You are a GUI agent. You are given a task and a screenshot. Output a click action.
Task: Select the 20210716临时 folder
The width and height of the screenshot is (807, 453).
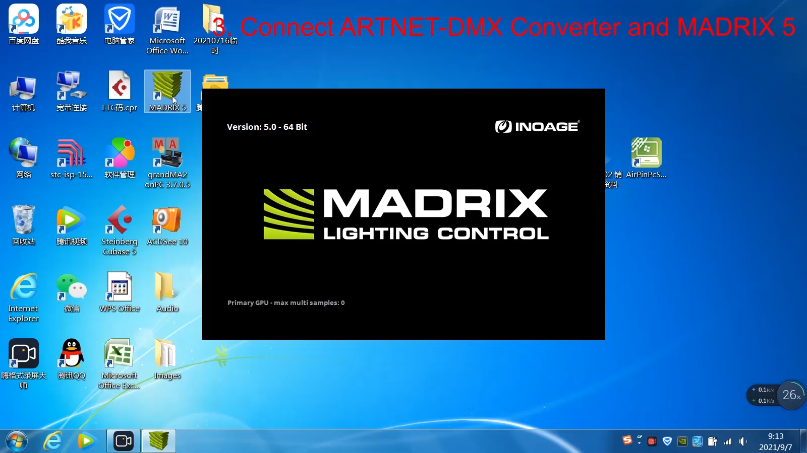click(215, 29)
